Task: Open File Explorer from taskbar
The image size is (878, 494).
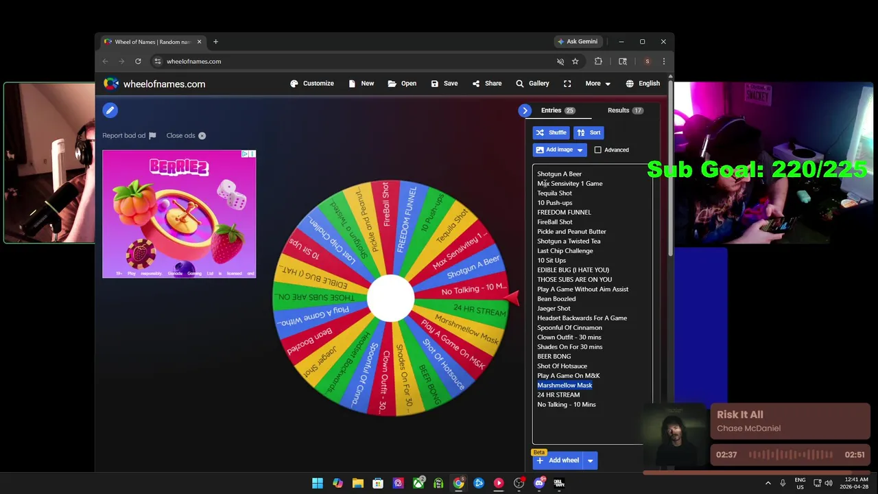Action: point(357,483)
